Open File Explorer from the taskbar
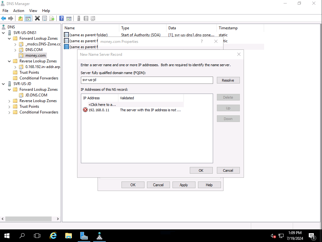 [x=68, y=235]
